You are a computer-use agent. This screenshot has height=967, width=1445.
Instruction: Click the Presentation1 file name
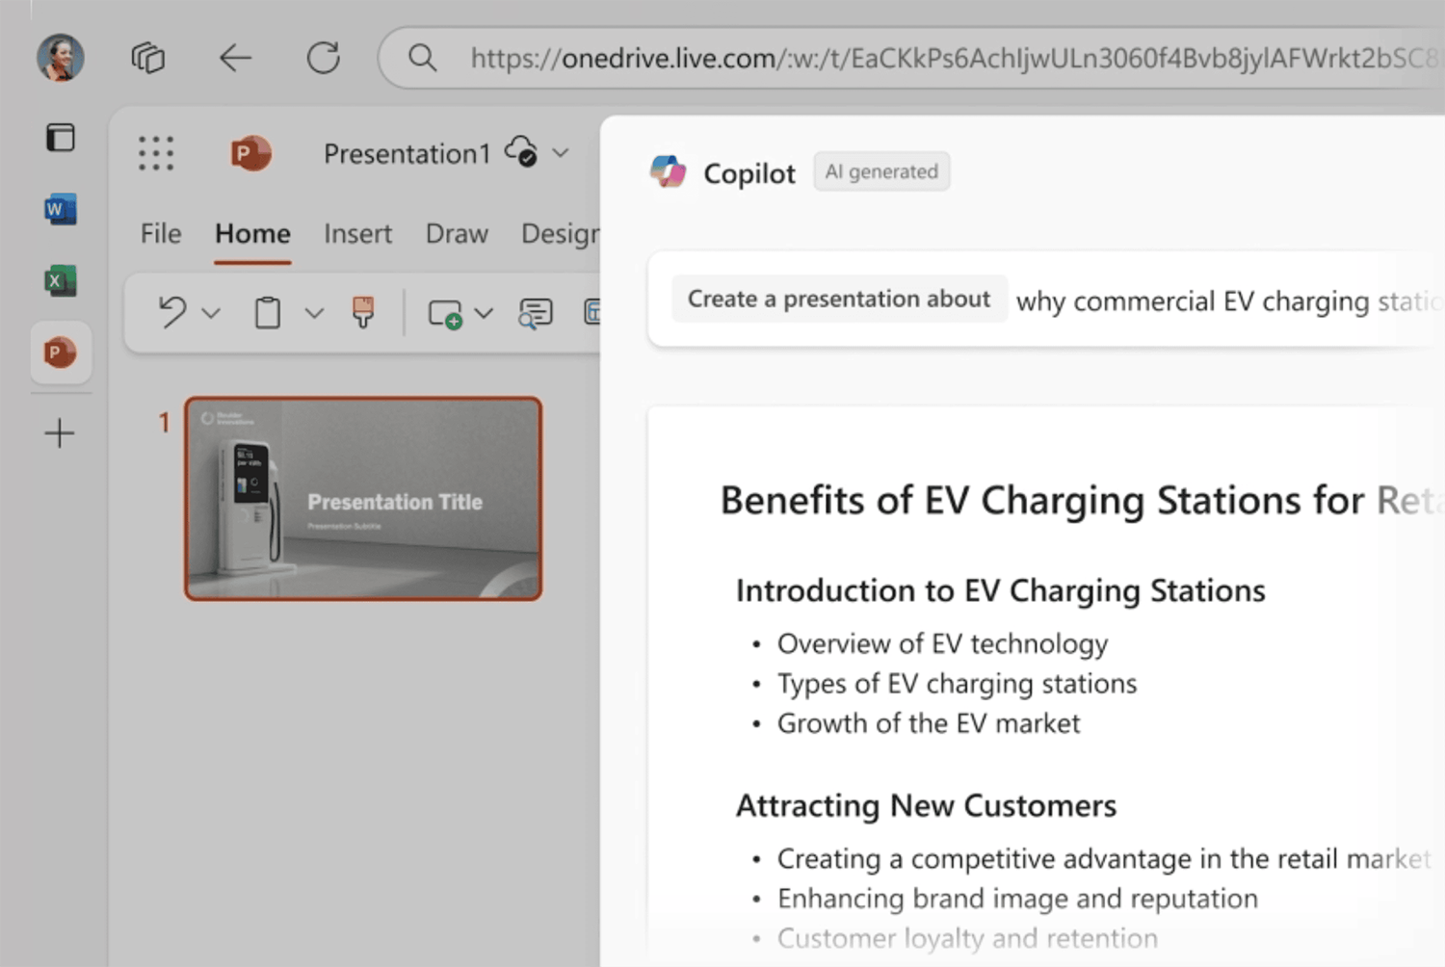click(x=407, y=154)
